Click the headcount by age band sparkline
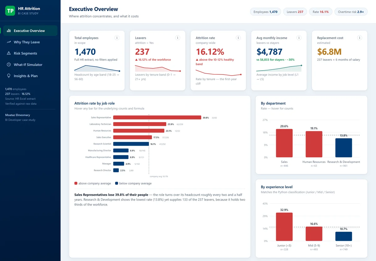Screen dimensions: 376x261 [x=97, y=68]
